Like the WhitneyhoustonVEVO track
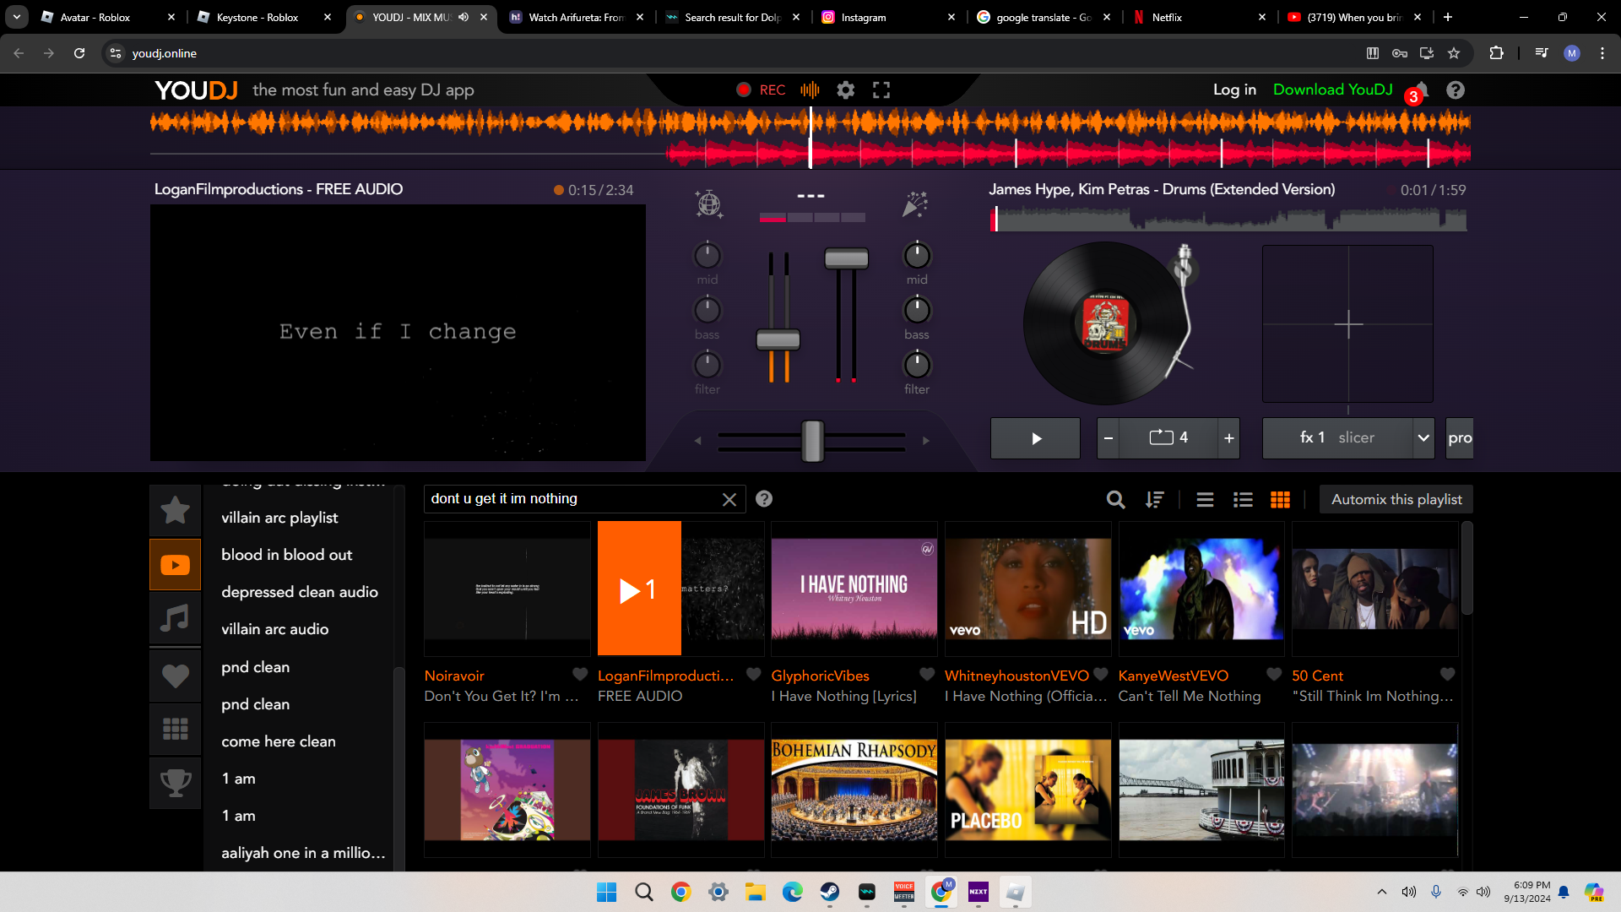1621x912 pixels. pos(1101,675)
